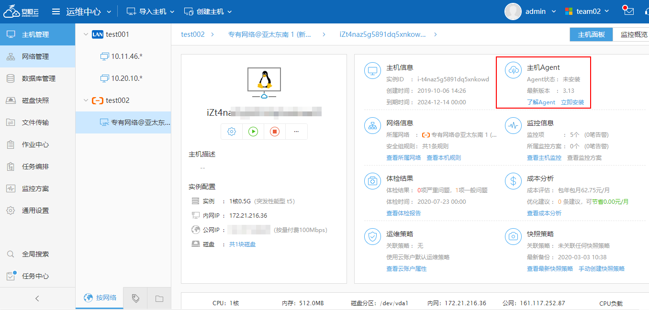The width and height of the screenshot is (649, 310).
Task: Open the 运维中心 dropdown
Action: [x=89, y=11]
